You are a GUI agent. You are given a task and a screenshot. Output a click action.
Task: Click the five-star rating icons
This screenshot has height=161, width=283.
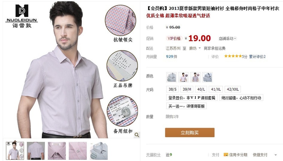tap(233, 56)
